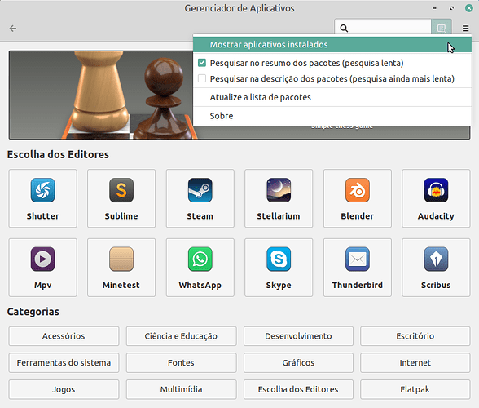
Task: Open the Internet category
Action: pyautogui.click(x=415, y=362)
